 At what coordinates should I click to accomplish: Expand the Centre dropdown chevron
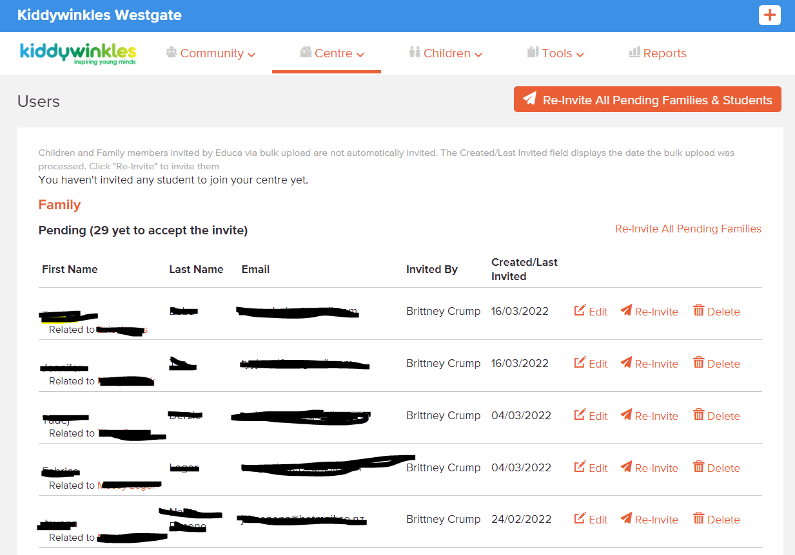pos(360,55)
